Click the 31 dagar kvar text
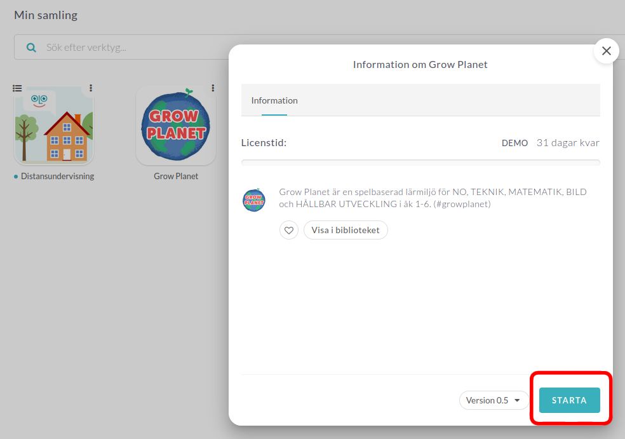This screenshot has width=625, height=439. pyautogui.click(x=568, y=143)
